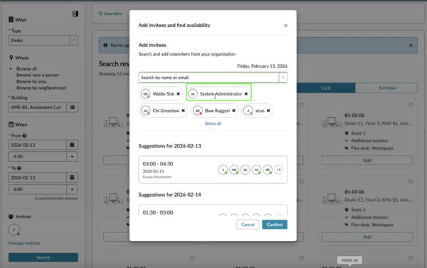Switch to the Schedule view tab
Viewport: 427px width, 268px height.
387,88
